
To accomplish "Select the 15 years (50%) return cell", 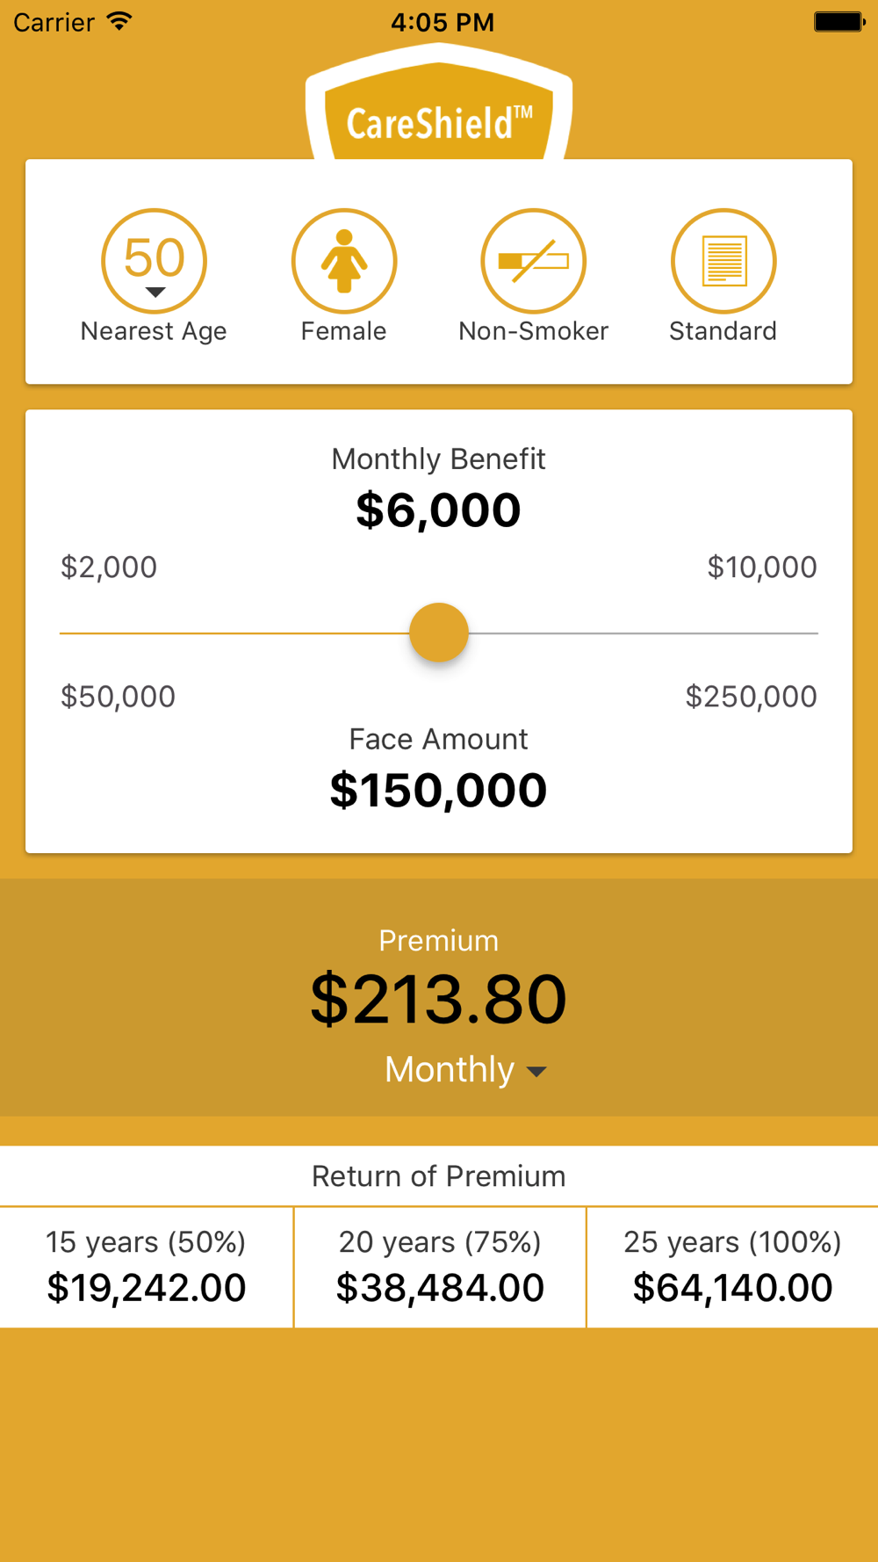I will [147, 1267].
